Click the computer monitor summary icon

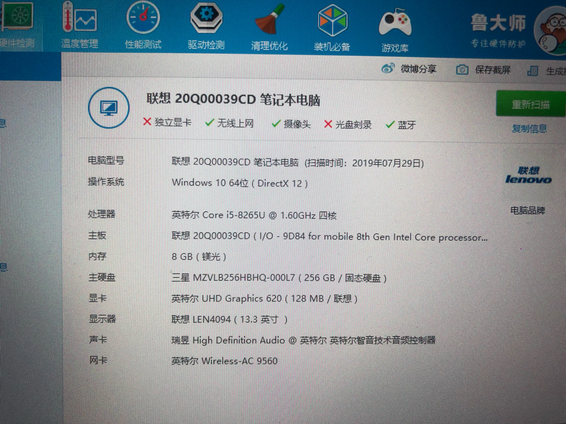(108, 108)
